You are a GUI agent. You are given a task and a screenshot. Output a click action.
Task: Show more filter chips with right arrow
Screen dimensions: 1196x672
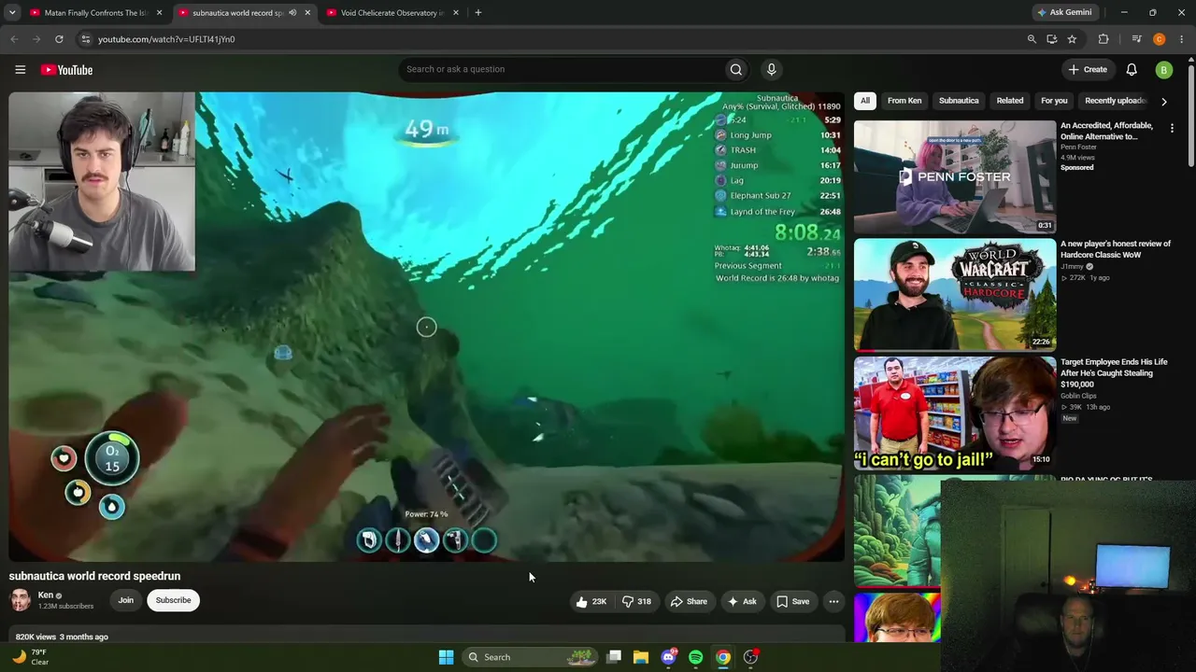[1163, 101]
